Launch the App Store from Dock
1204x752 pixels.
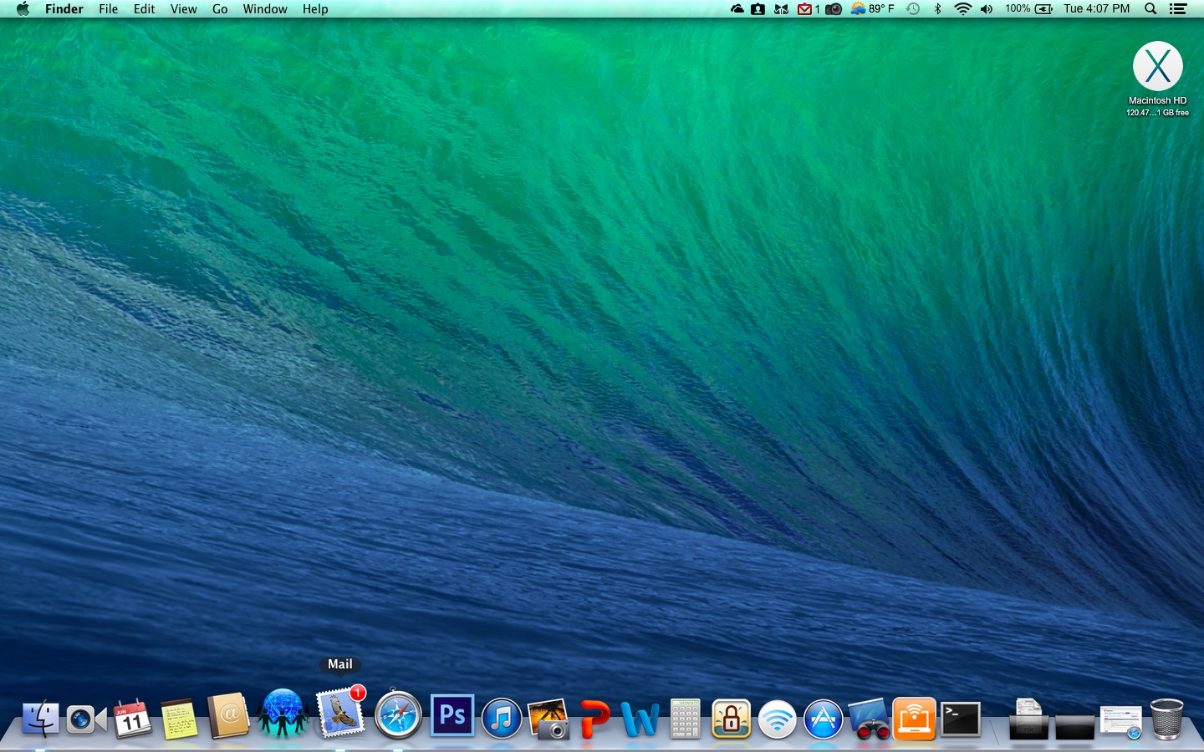pos(824,719)
